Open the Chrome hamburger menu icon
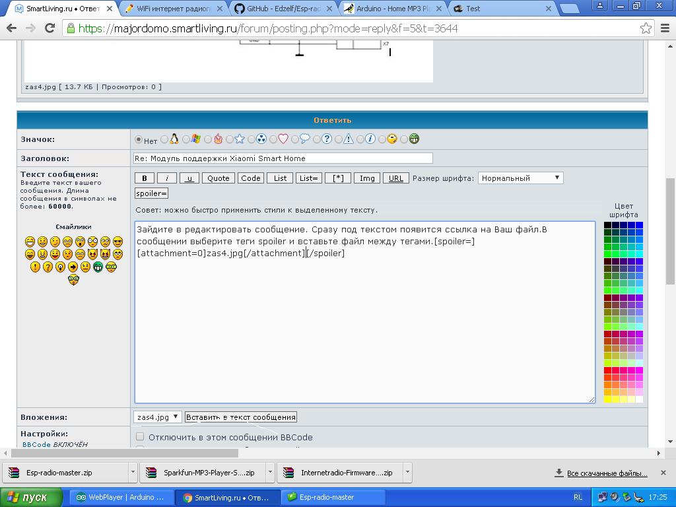 coord(665,28)
